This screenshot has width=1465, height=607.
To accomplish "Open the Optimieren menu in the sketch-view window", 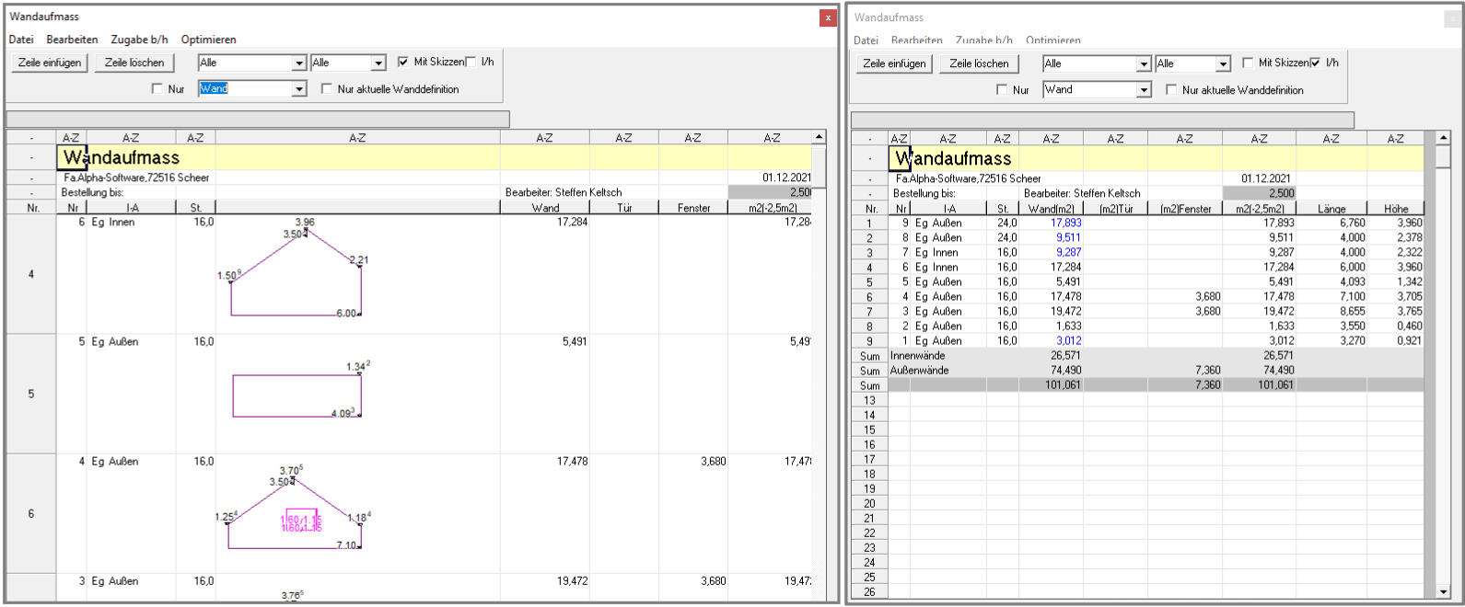I will 208,40.
